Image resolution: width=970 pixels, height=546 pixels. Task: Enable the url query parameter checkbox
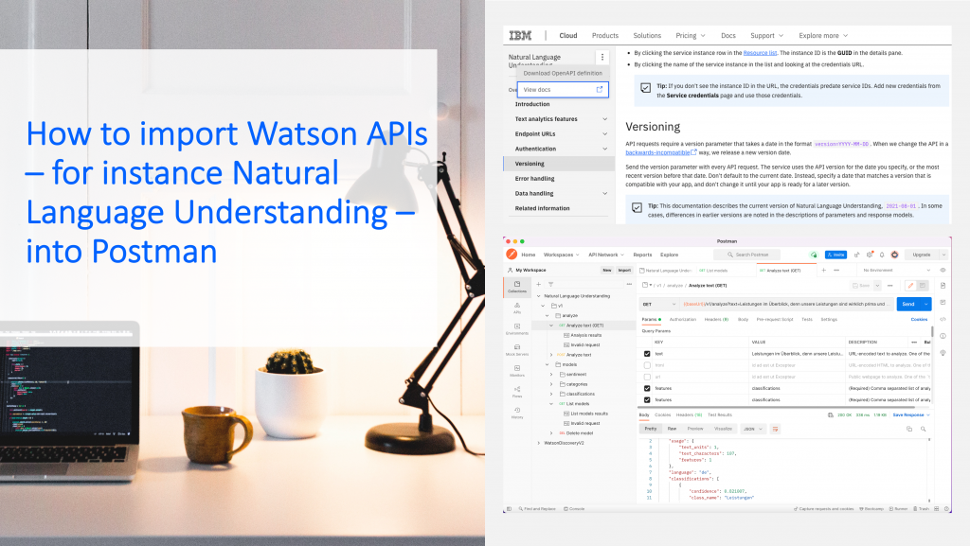(x=646, y=377)
